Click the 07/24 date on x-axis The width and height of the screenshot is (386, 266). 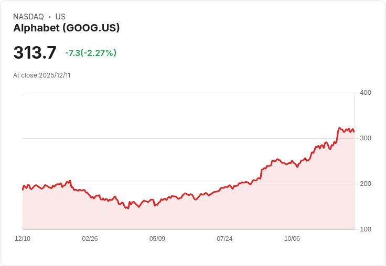[224, 239]
